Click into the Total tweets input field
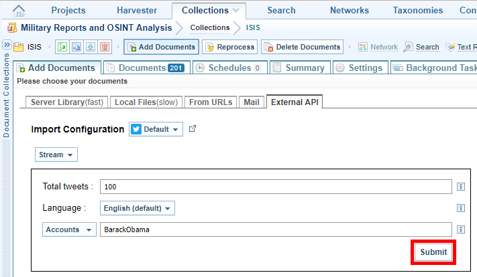 point(275,187)
